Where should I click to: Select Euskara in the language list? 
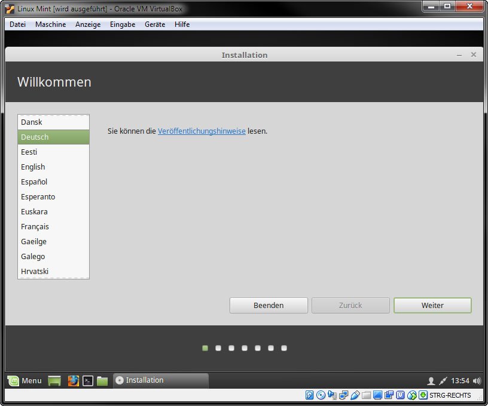[54, 211]
